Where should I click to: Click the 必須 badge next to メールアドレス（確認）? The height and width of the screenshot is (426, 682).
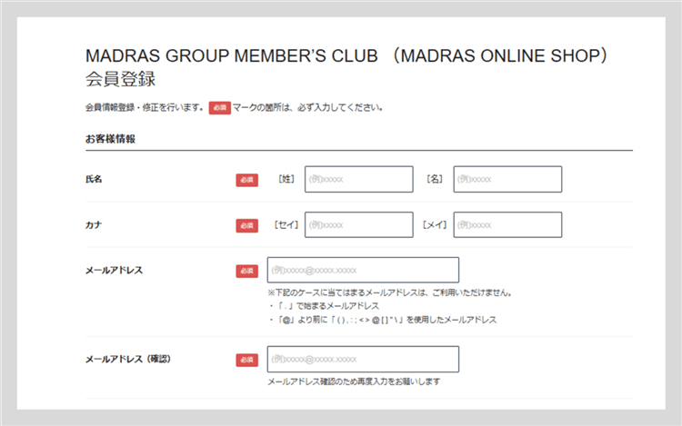(247, 360)
